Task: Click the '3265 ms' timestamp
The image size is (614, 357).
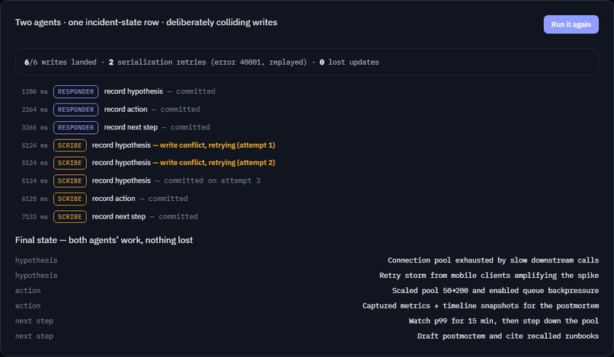Action: [34, 128]
